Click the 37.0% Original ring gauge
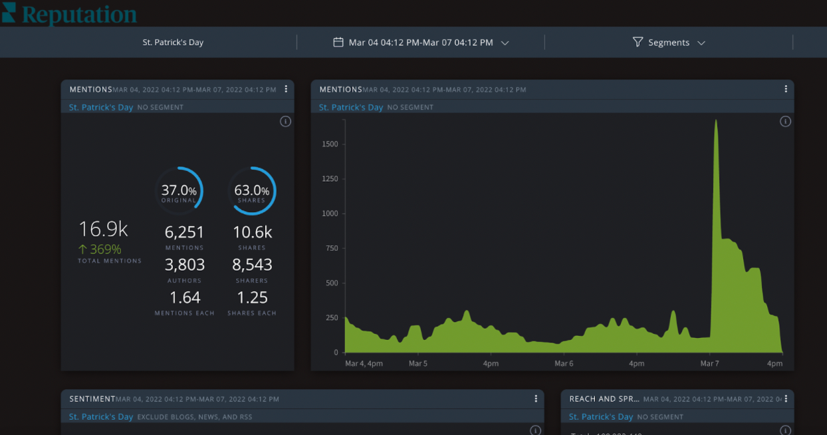The height and width of the screenshot is (435, 827). click(x=179, y=191)
